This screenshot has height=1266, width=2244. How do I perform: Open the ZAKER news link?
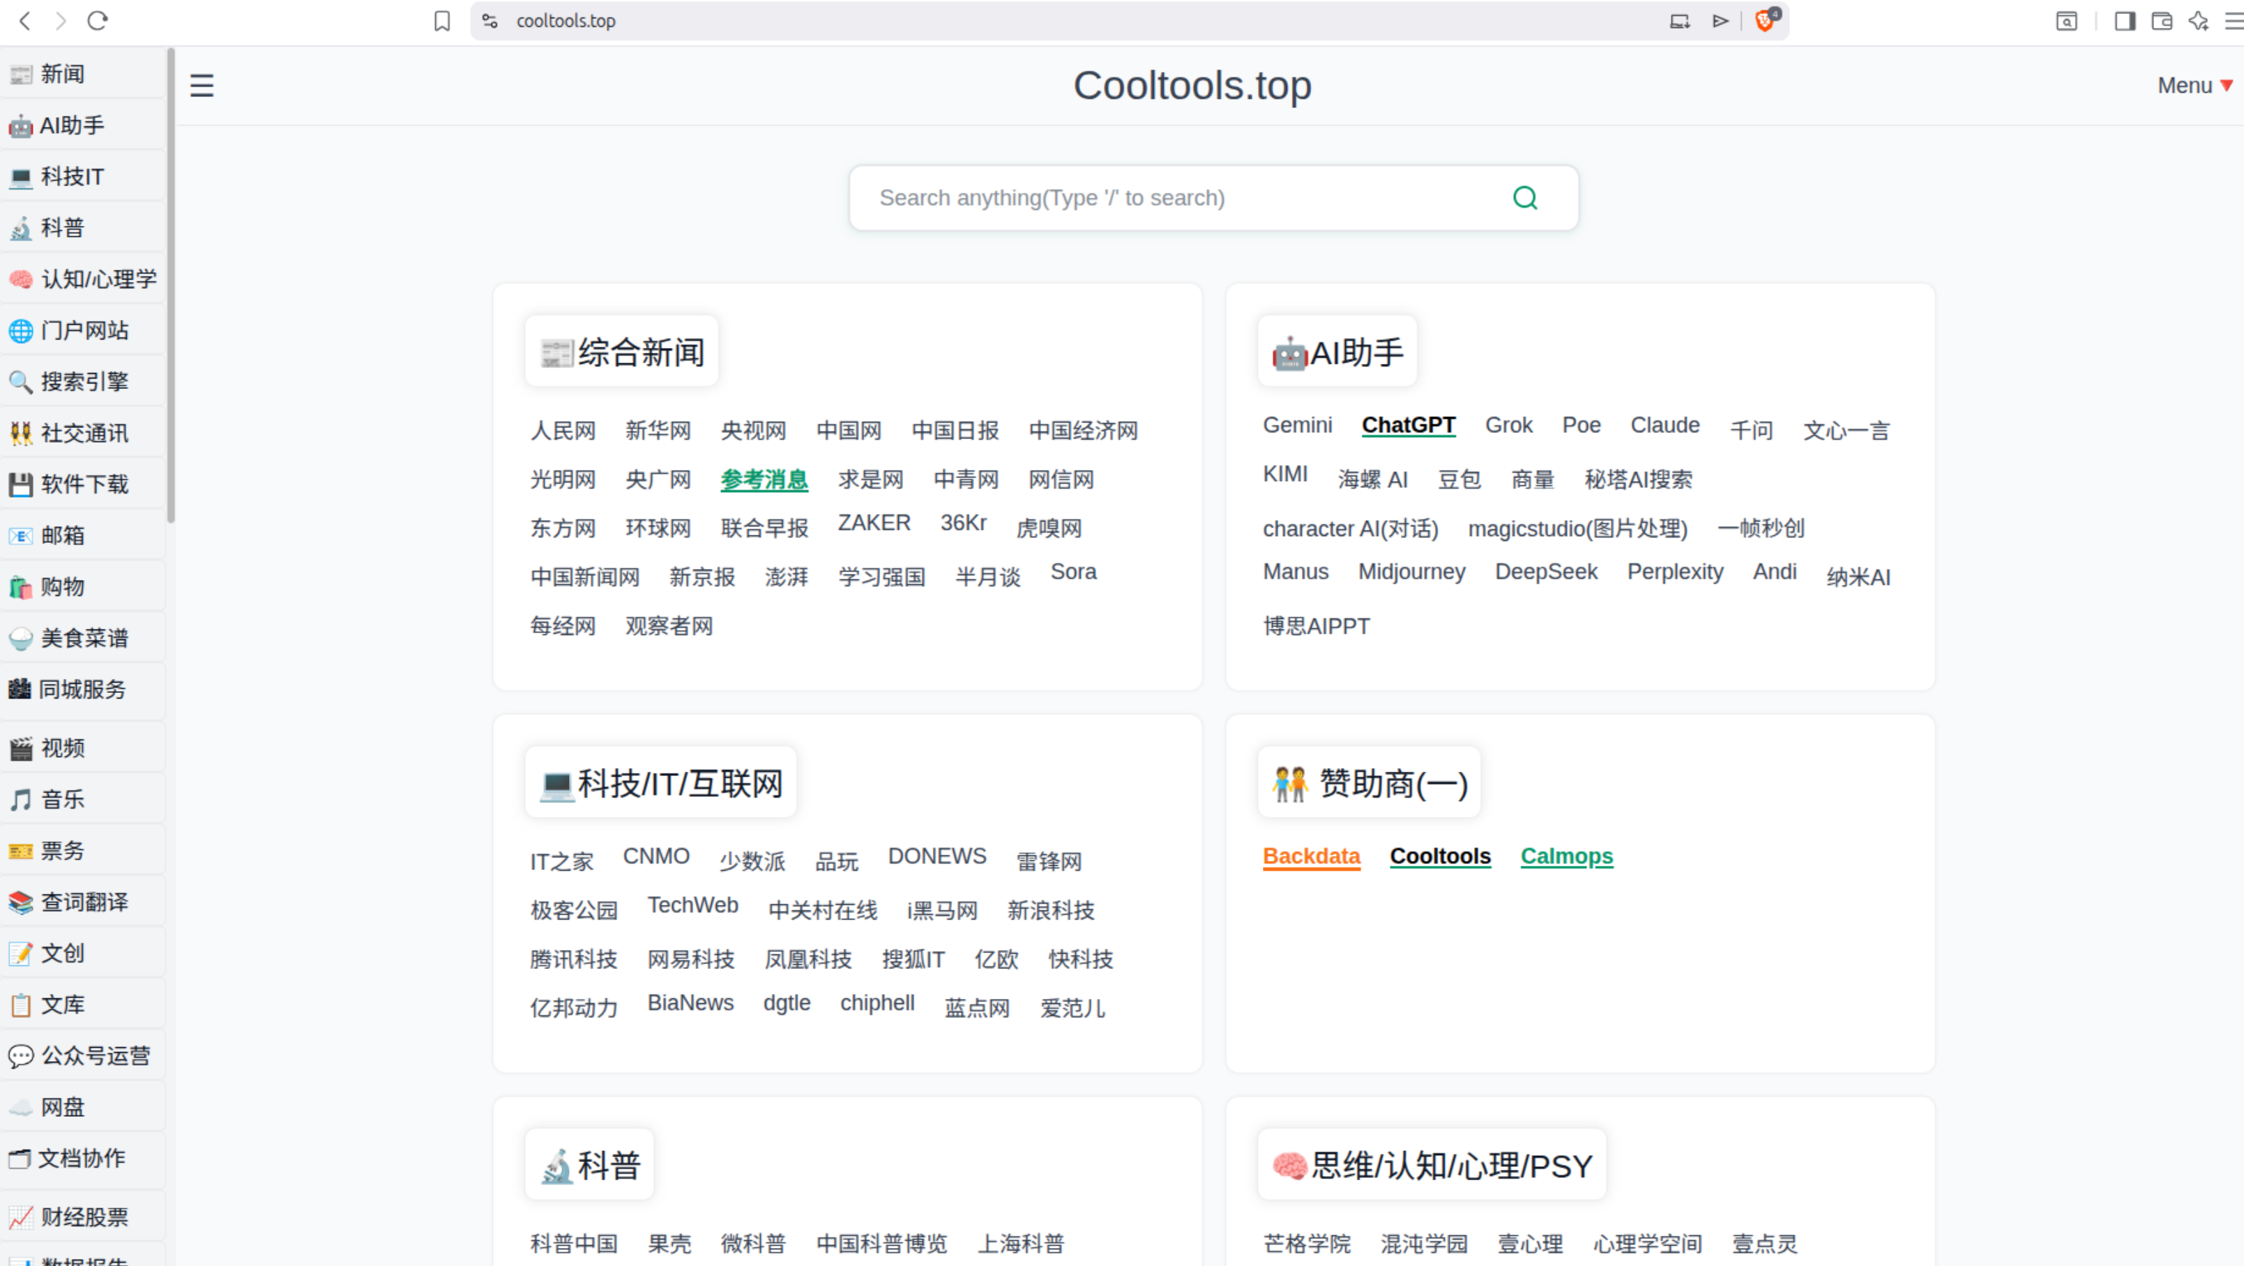874,522
